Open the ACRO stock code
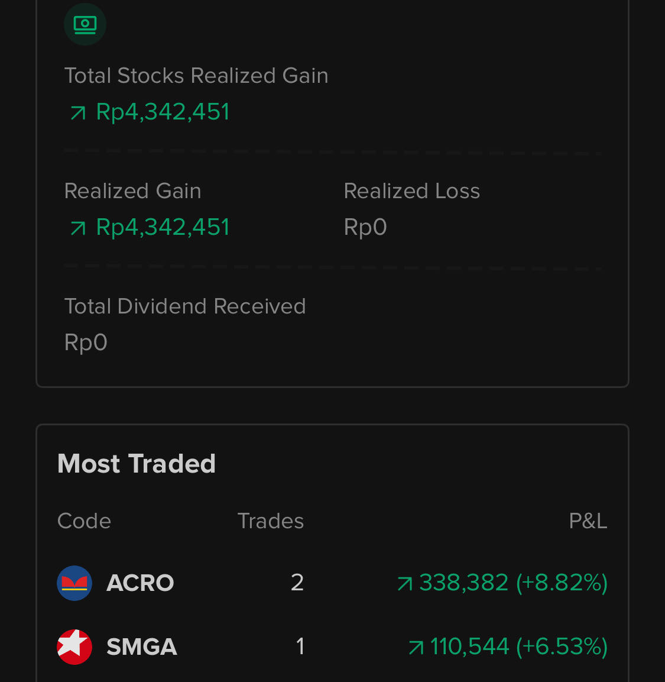 [x=140, y=583]
